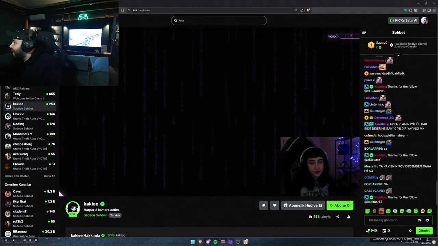This screenshot has width=438, height=246.
Task: Click the share stream icon
Action: click(x=338, y=217)
